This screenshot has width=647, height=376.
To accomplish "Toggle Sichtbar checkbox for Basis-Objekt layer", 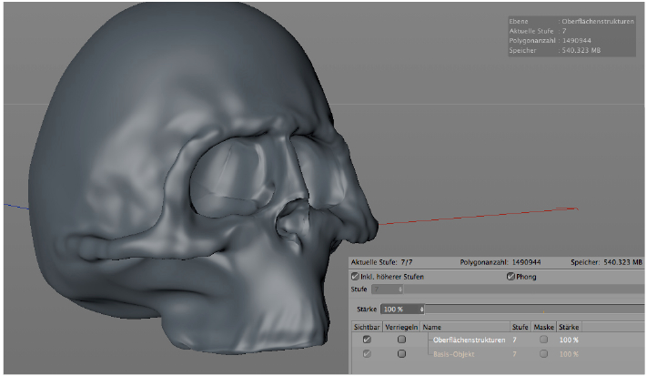I will pyautogui.click(x=367, y=353).
